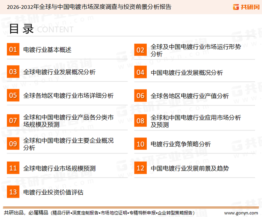Open the www.gonyn.com link in footer

(x=241, y=213)
